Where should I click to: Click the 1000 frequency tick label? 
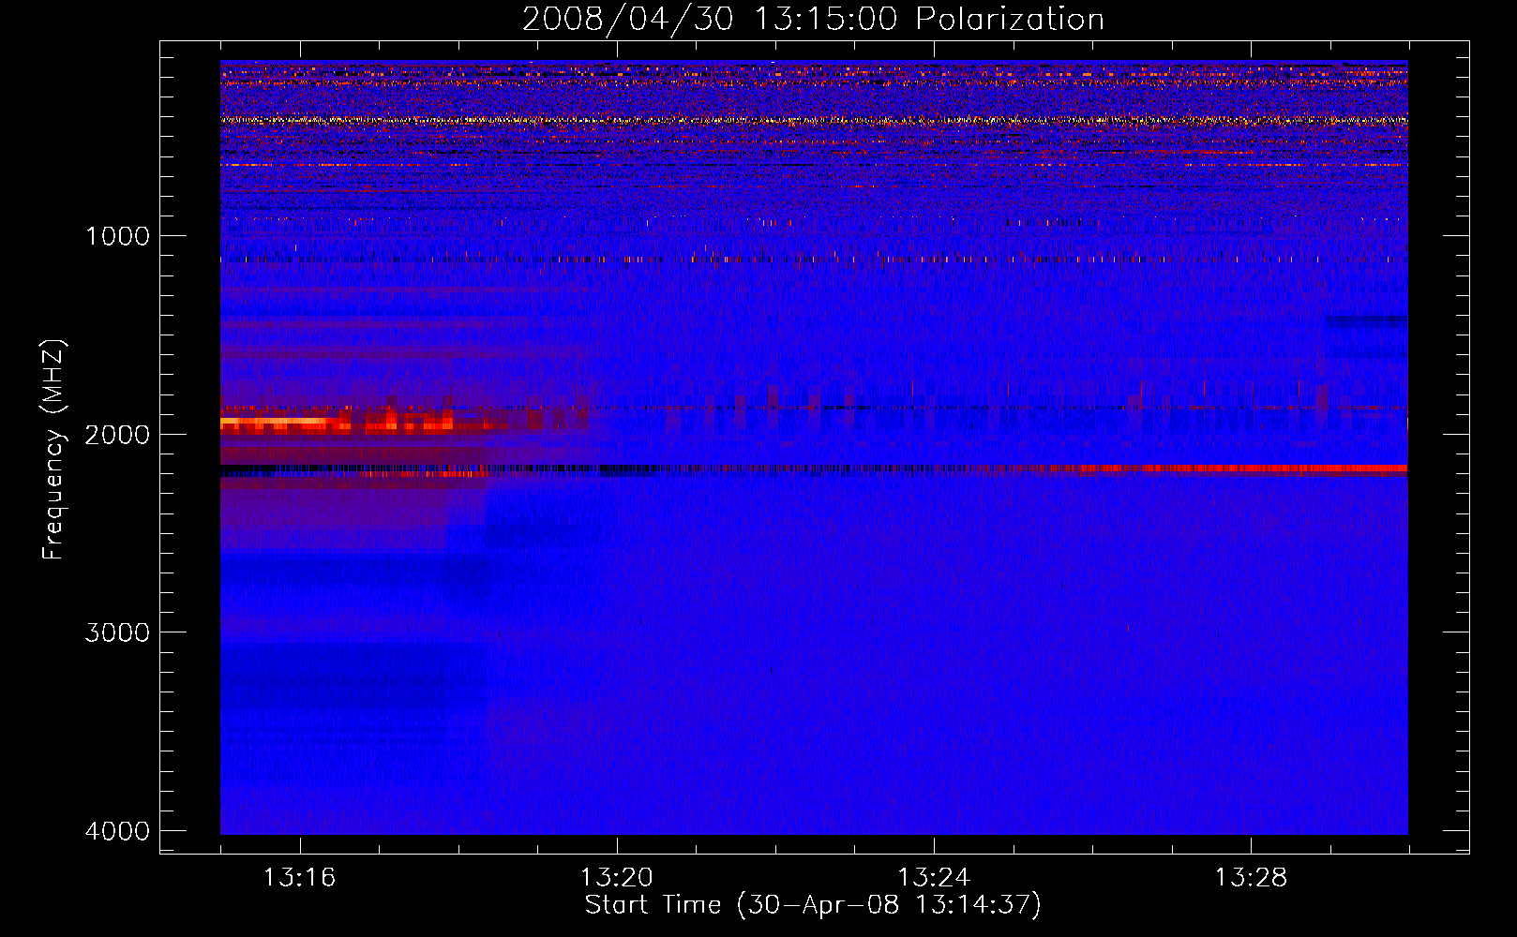pos(117,236)
